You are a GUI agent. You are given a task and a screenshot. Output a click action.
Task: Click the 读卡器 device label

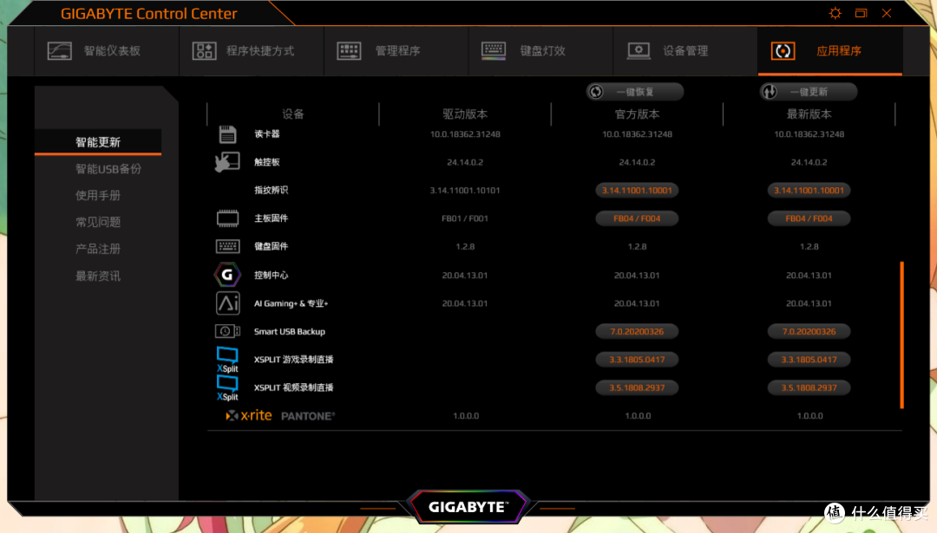267,133
